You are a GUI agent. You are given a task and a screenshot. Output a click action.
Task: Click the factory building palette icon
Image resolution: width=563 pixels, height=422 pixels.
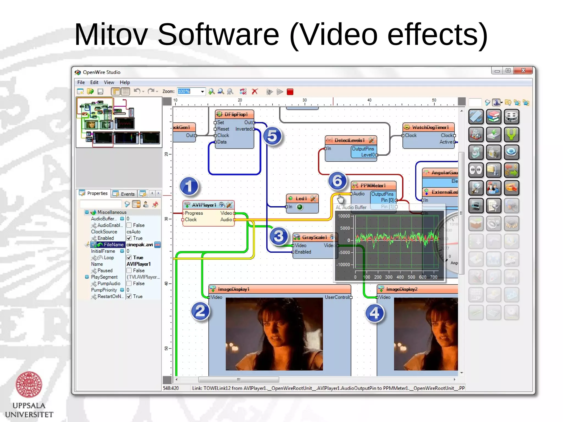(476, 135)
